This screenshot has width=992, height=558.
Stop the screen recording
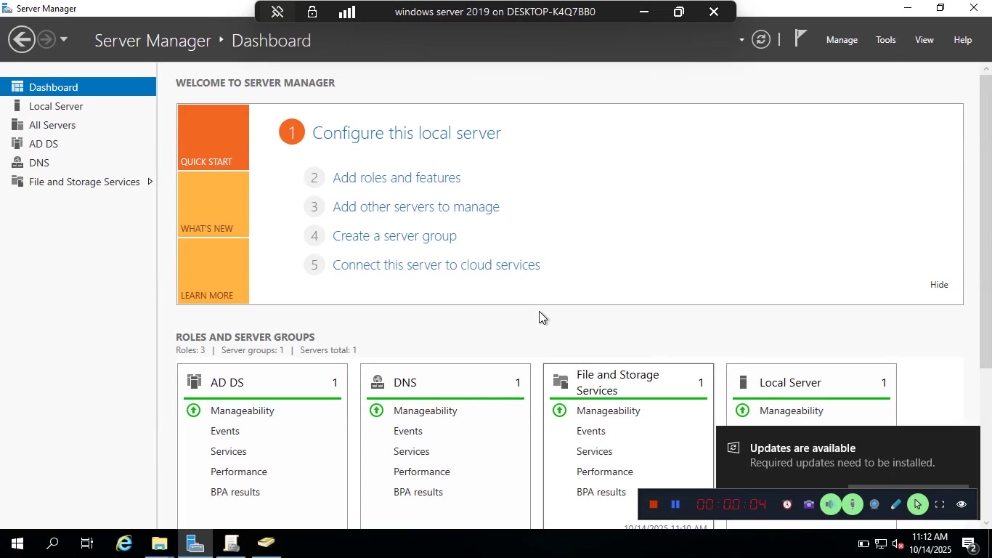coord(653,504)
